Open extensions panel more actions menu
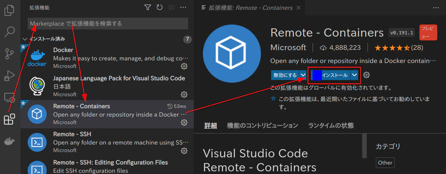The image size is (446, 174). (183, 8)
